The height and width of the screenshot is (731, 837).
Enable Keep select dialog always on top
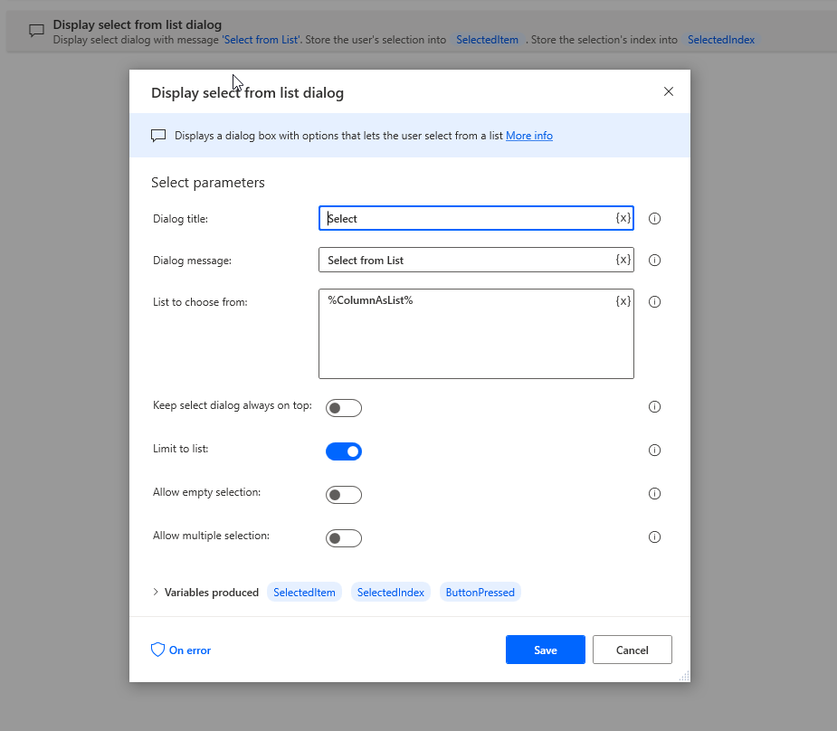[344, 408]
